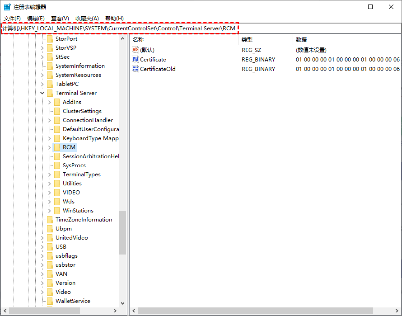Viewport: 402px width, 316px height.
Task: Click the Certificate REG_BINARY type cell
Action: pos(258,59)
